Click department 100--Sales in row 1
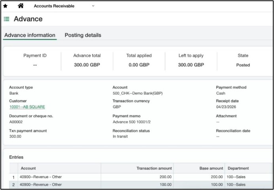The image size is (274, 190). coord(236,177)
